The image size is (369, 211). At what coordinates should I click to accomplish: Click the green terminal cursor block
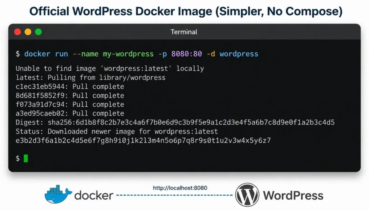click(x=26, y=158)
